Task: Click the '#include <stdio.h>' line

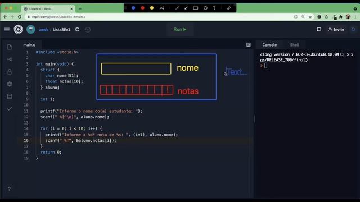Action: click(57, 52)
